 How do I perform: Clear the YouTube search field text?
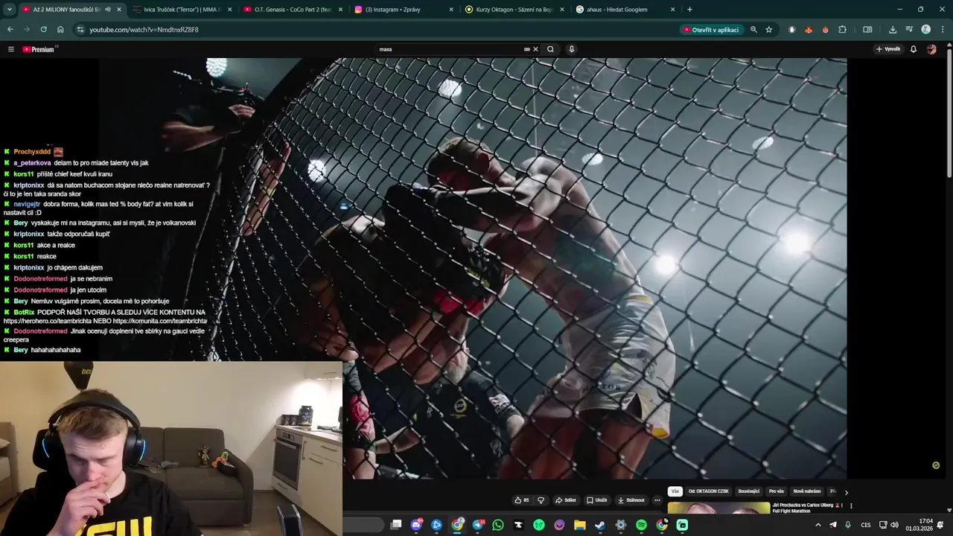click(x=535, y=49)
